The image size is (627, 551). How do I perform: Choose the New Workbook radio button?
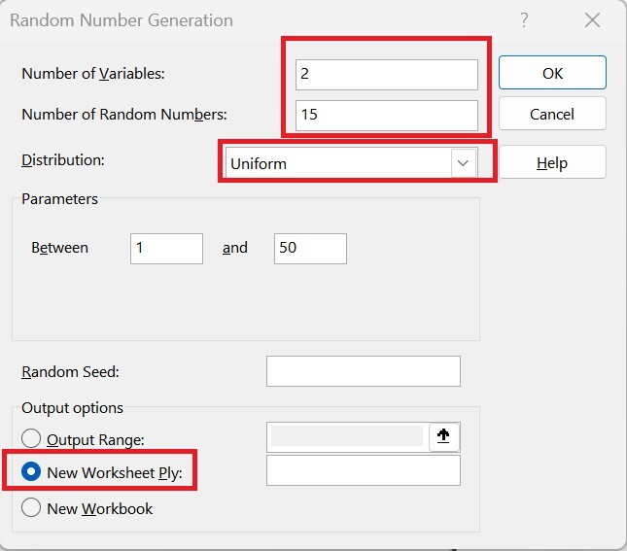(32, 508)
